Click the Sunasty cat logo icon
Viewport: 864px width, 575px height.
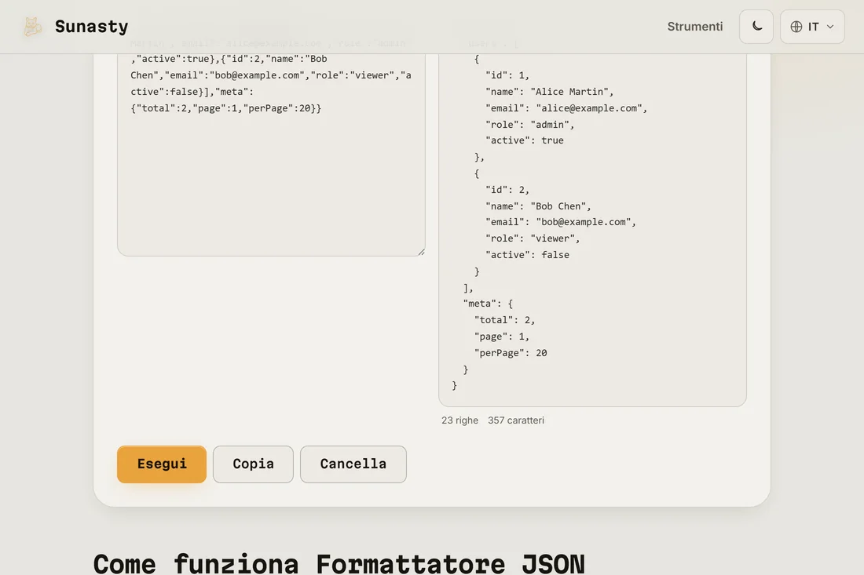32,27
